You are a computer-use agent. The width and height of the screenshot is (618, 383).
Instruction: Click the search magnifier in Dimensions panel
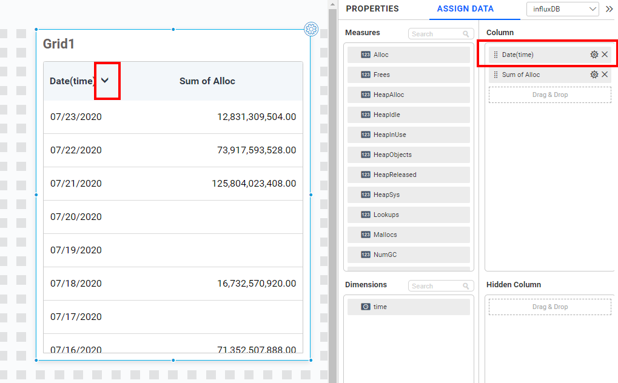[x=466, y=285]
